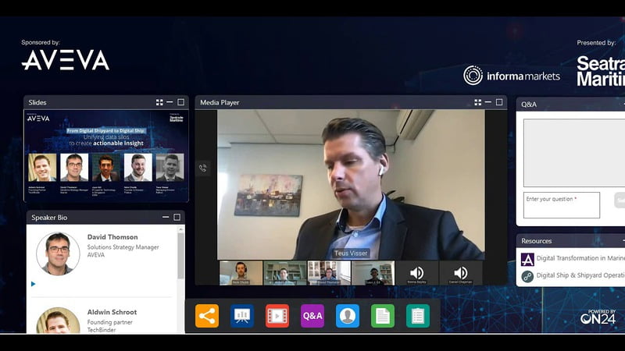Maximize the Slides panel
625x351 pixels.
181,102
